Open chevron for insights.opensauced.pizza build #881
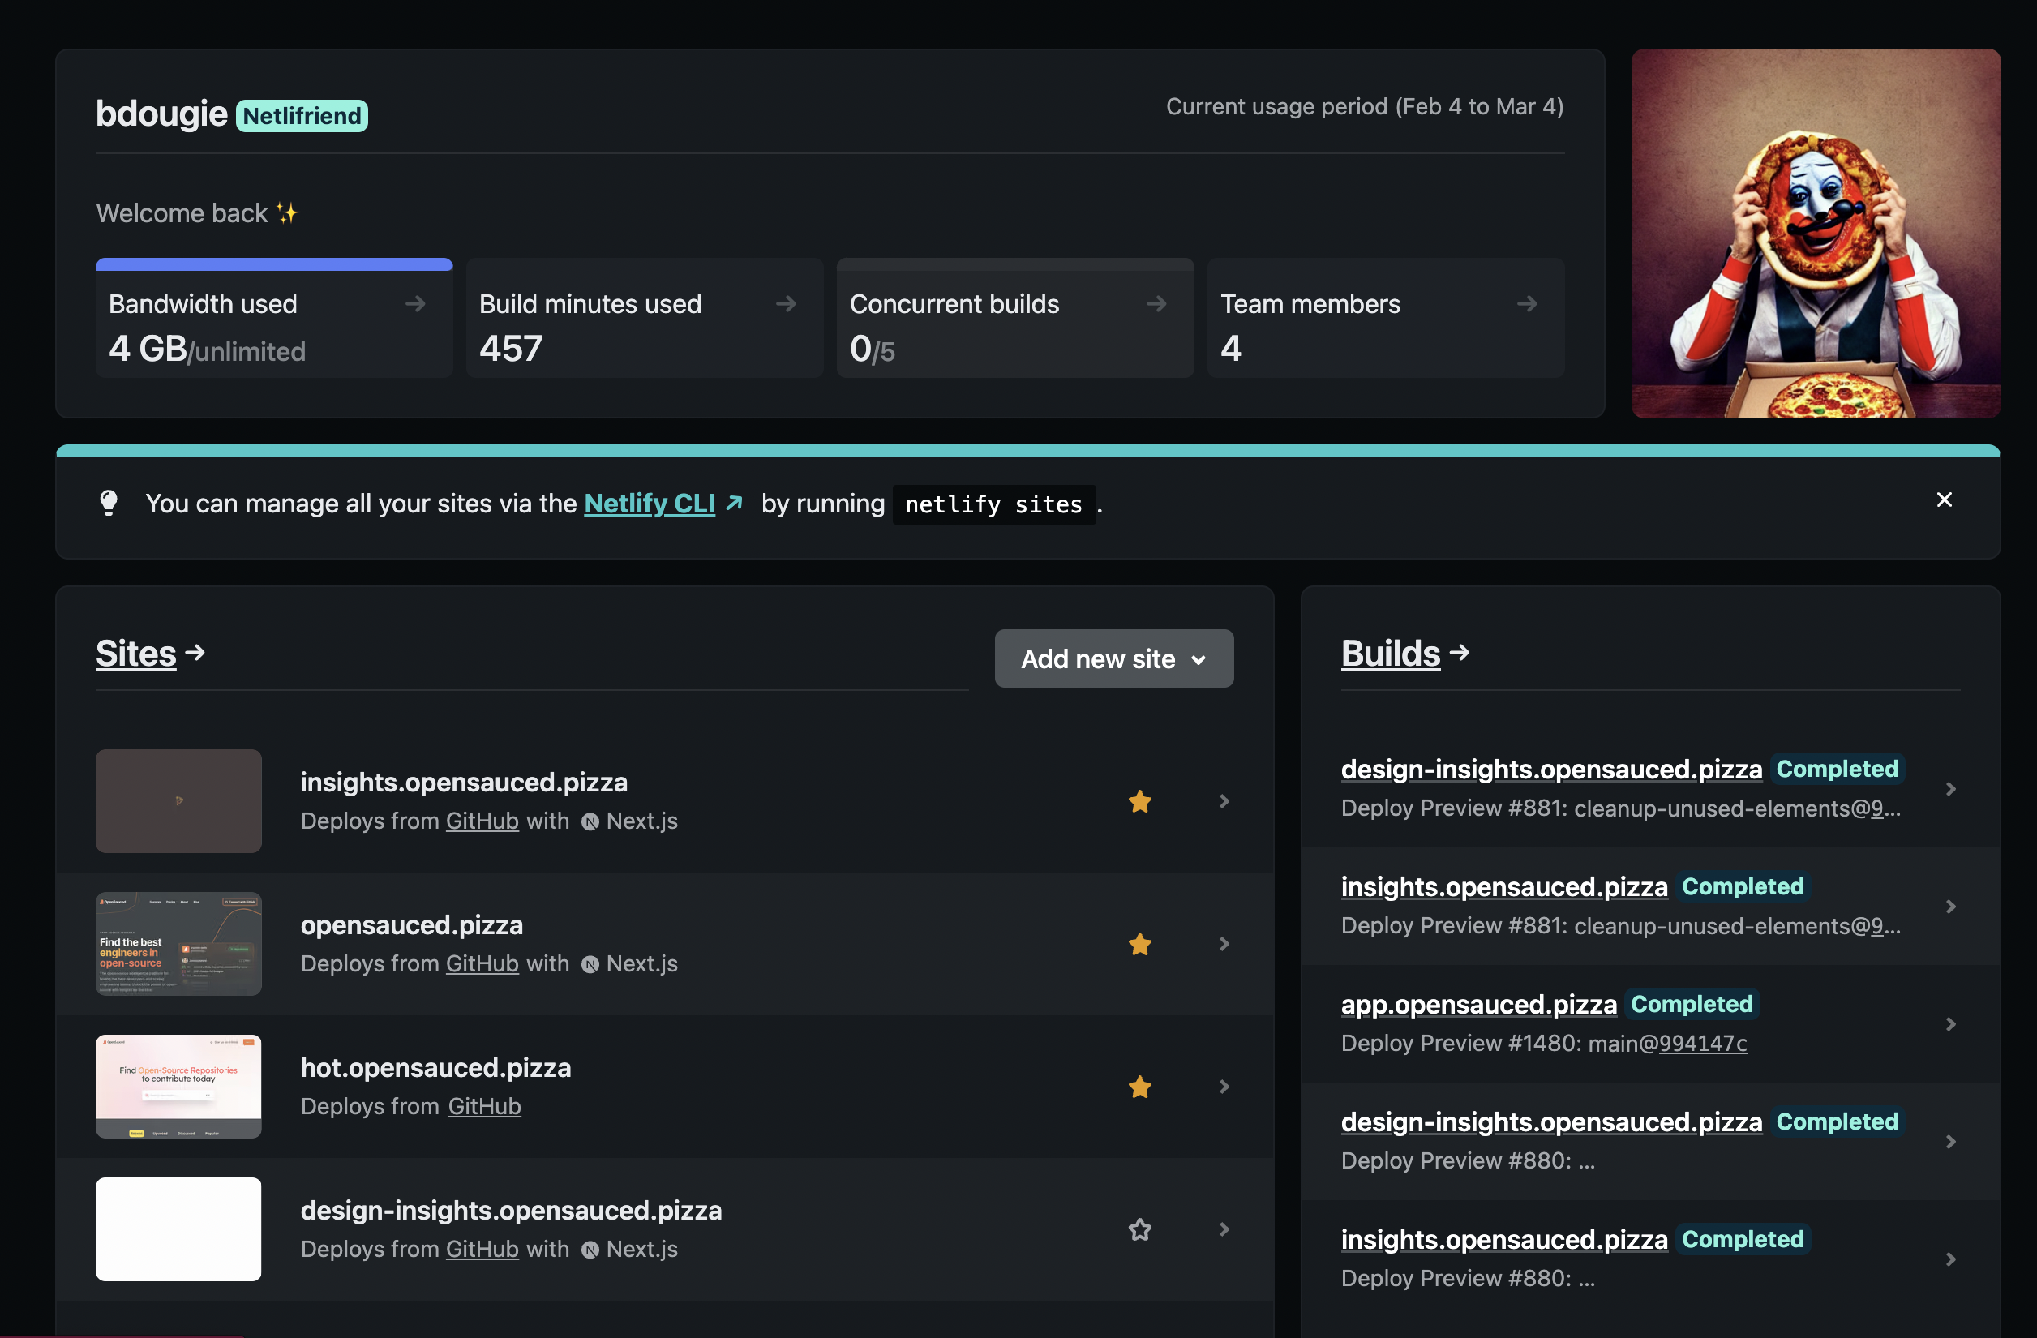 [x=1950, y=907]
